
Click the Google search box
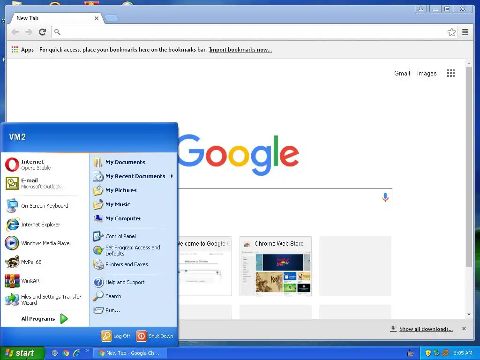pyautogui.click(x=285, y=197)
